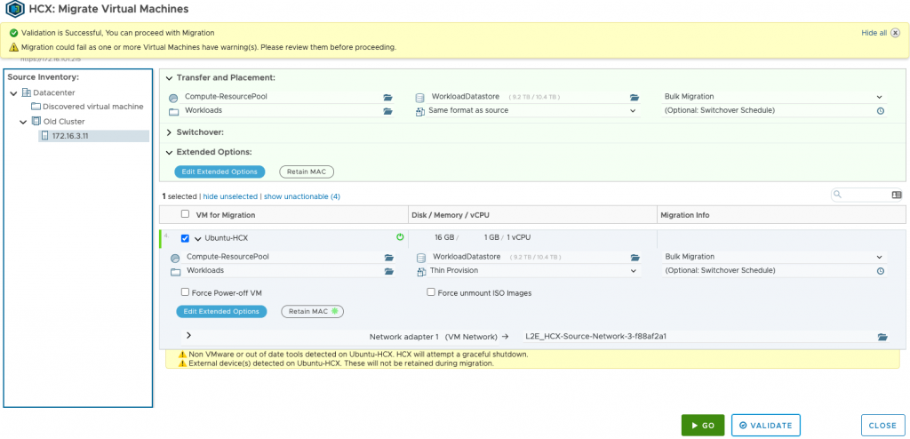Click 16 GB disk value

pyautogui.click(x=444, y=237)
